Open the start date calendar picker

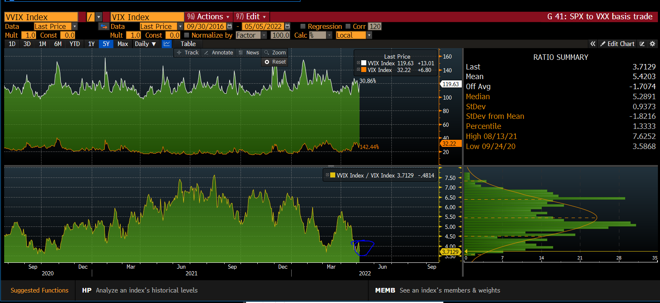(x=229, y=26)
